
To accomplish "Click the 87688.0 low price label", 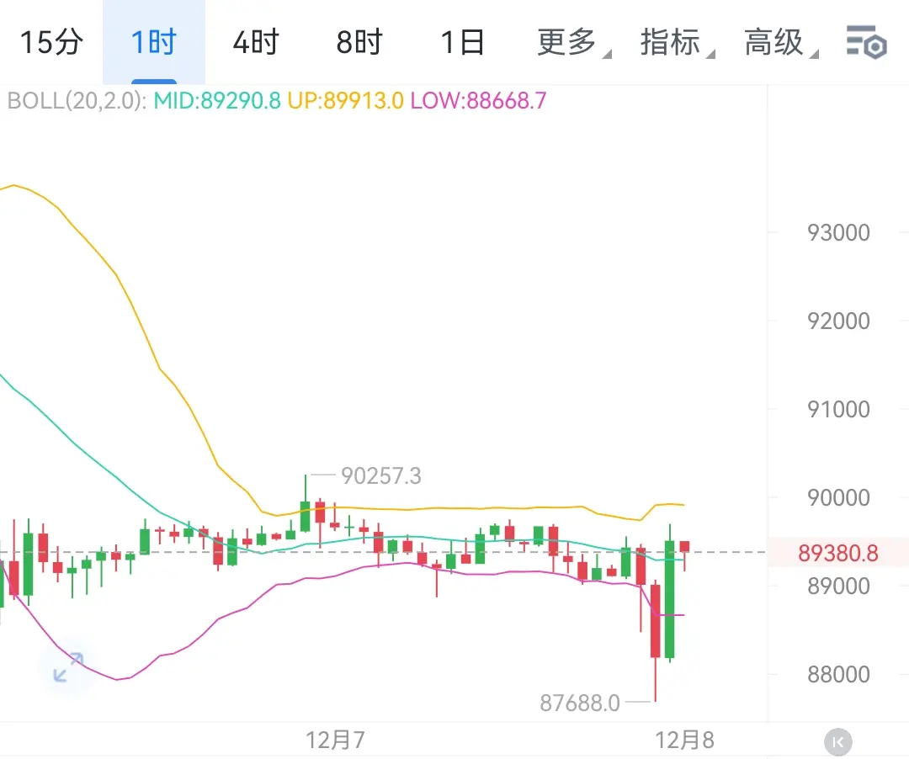I will 580,703.
